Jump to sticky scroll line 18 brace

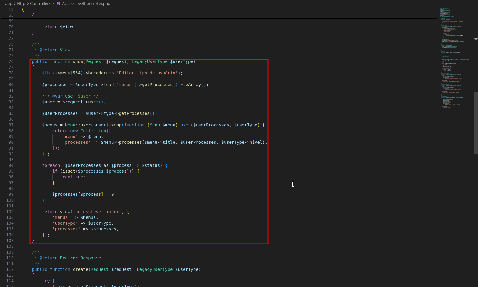23,9
